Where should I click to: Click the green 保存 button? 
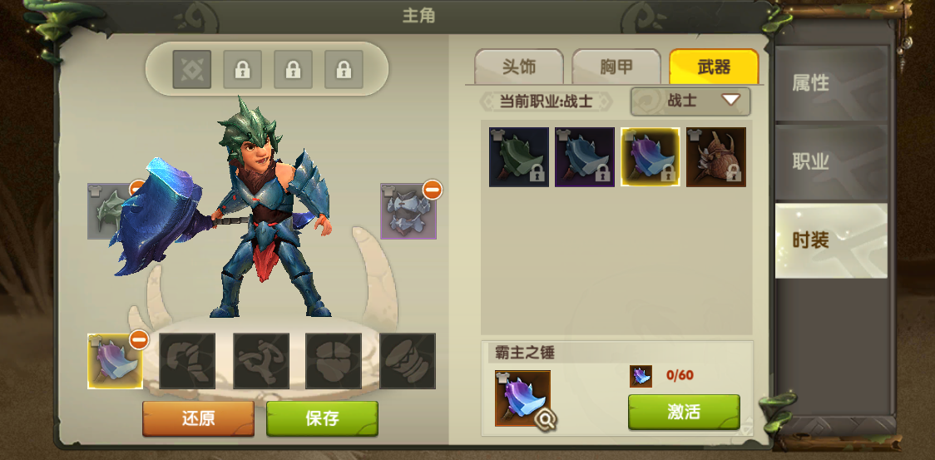(322, 418)
